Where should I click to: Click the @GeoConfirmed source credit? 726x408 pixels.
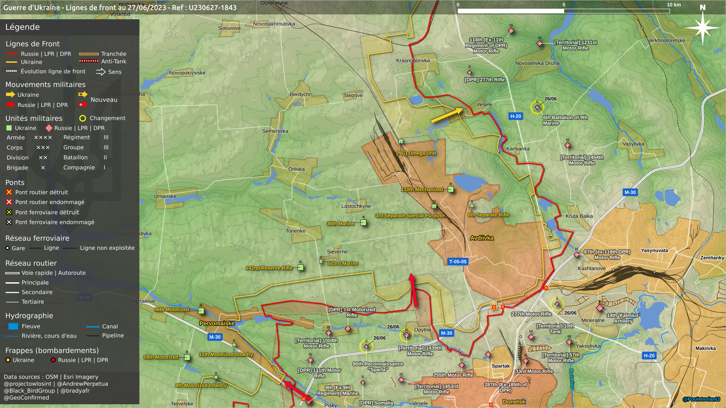tap(26, 397)
